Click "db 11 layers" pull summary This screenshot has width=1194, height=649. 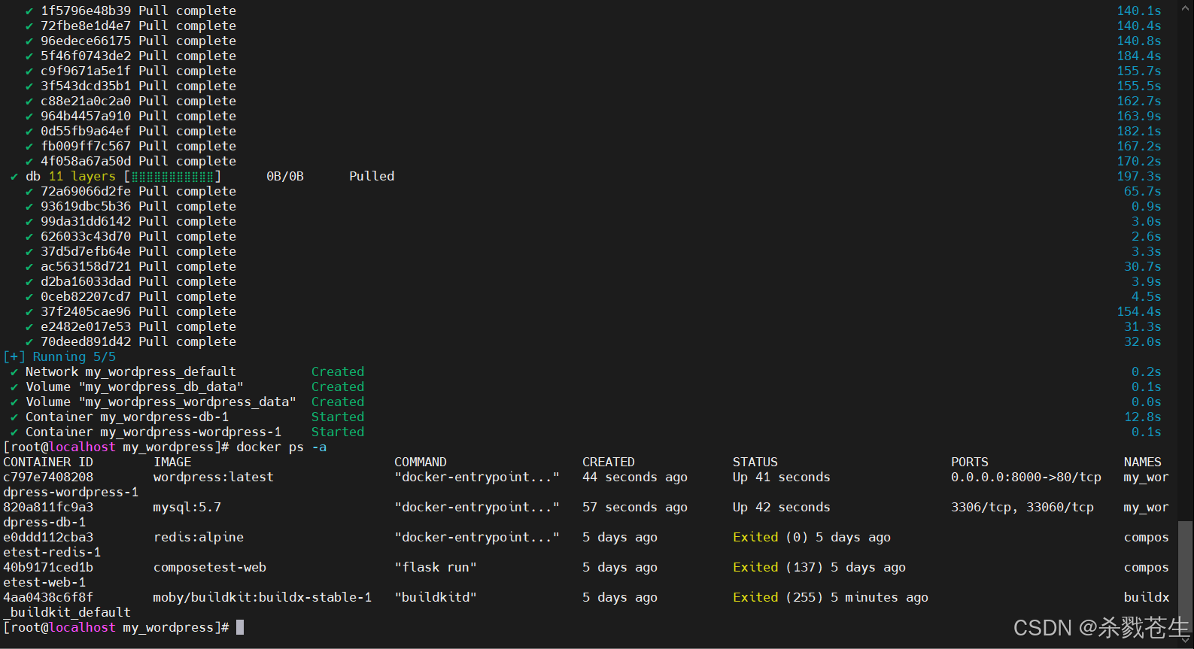tap(71, 176)
